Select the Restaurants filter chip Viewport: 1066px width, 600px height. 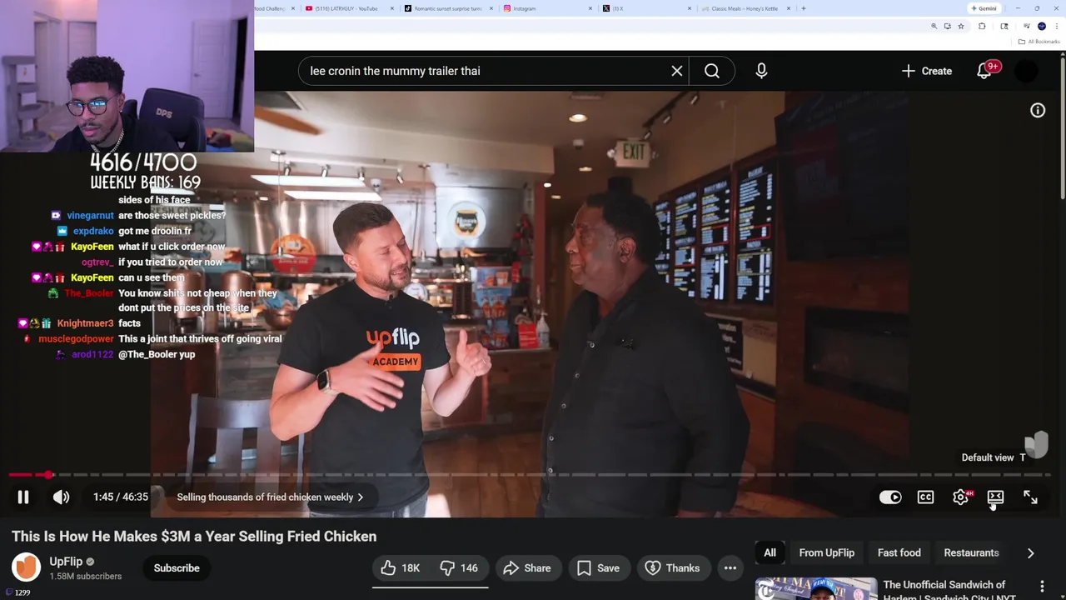(971, 552)
